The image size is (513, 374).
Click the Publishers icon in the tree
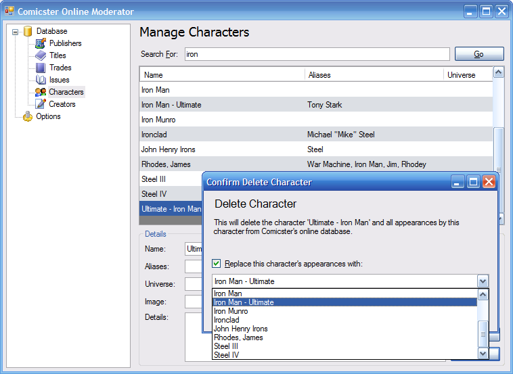pyautogui.click(x=41, y=43)
